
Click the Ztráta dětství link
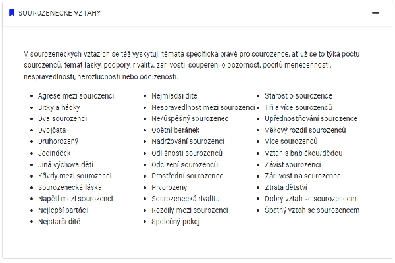pos(288,187)
